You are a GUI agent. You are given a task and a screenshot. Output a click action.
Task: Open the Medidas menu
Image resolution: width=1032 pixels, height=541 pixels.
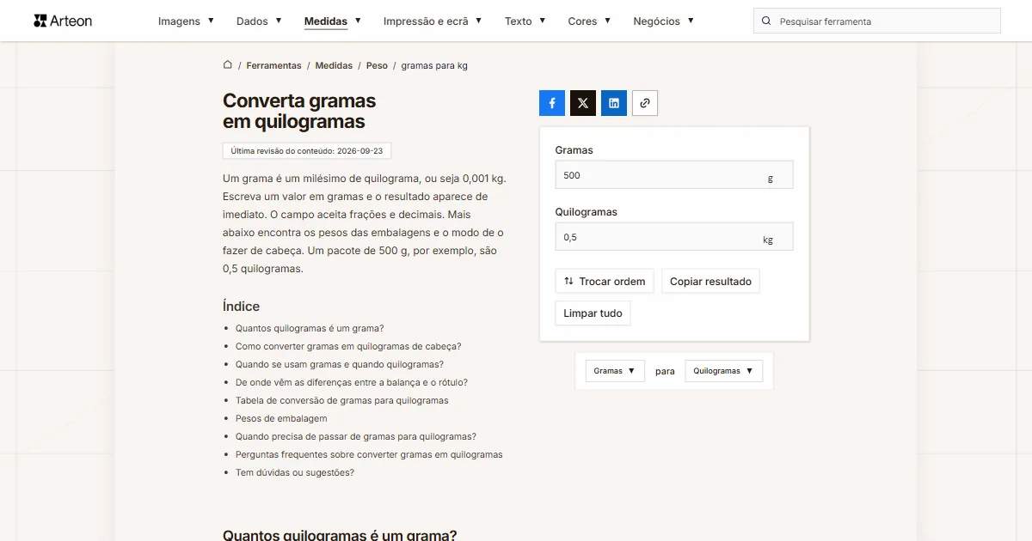[x=332, y=21]
